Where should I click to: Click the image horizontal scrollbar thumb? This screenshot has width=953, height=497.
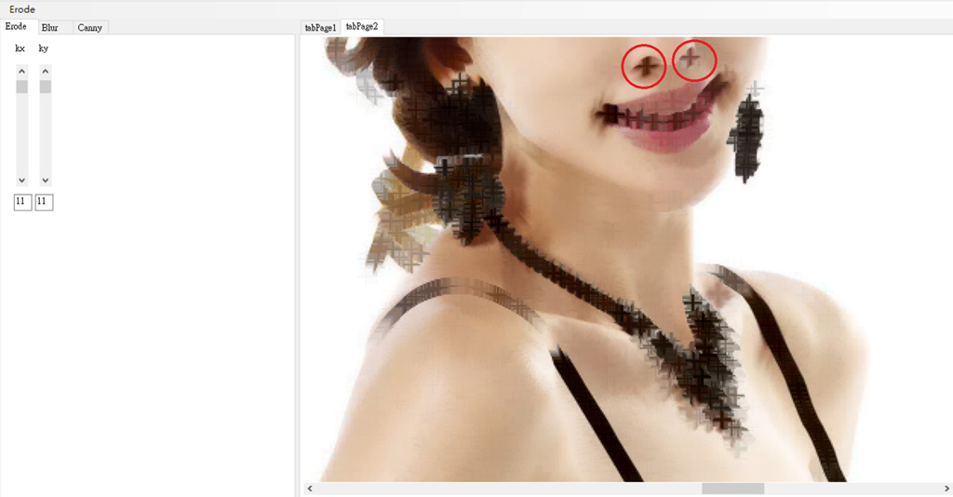point(733,489)
